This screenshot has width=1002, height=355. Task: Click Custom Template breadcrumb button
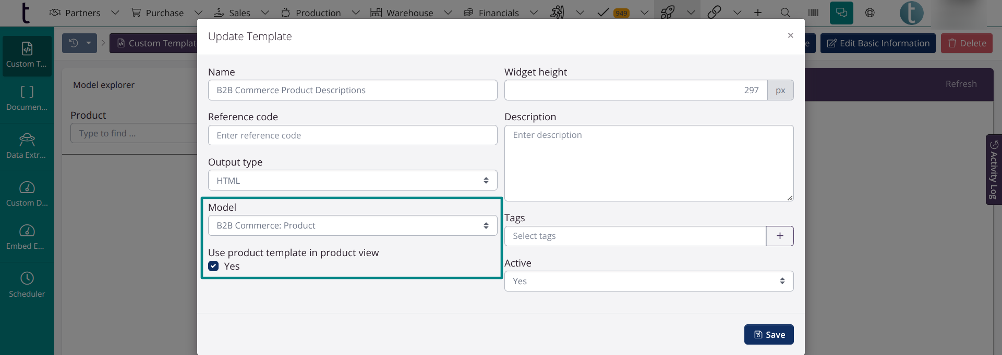coord(154,43)
